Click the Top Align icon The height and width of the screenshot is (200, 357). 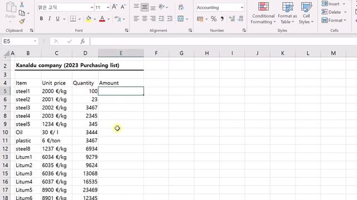pos(136,7)
